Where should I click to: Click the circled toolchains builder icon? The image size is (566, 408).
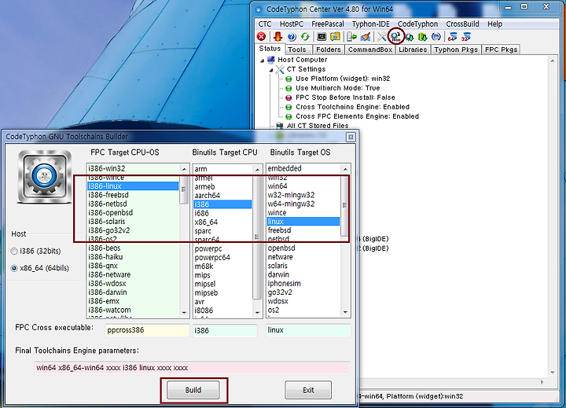click(395, 36)
